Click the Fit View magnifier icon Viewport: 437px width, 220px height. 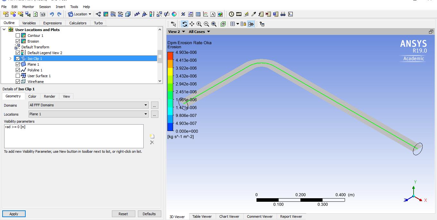click(214, 24)
